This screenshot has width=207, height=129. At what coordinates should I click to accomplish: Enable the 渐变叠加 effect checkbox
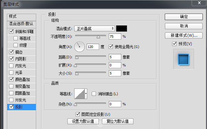[x=11, y=86]
